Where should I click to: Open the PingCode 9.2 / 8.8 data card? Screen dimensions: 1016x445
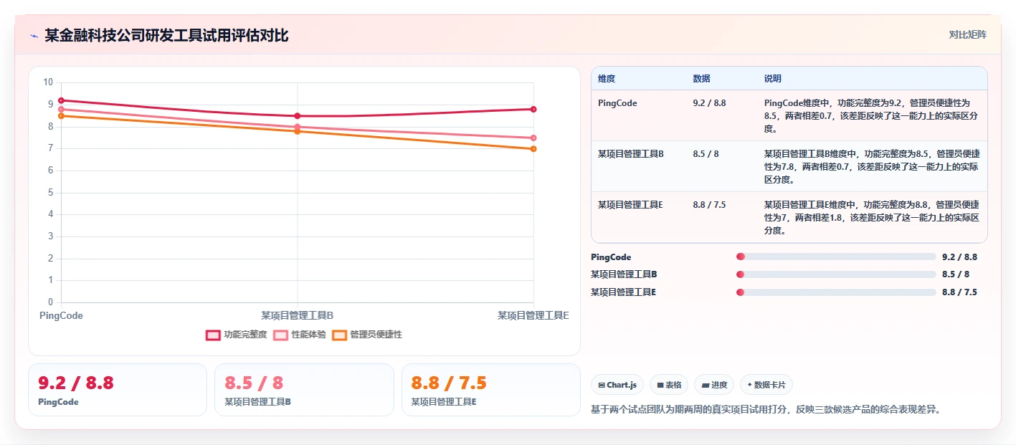point(118,390)
